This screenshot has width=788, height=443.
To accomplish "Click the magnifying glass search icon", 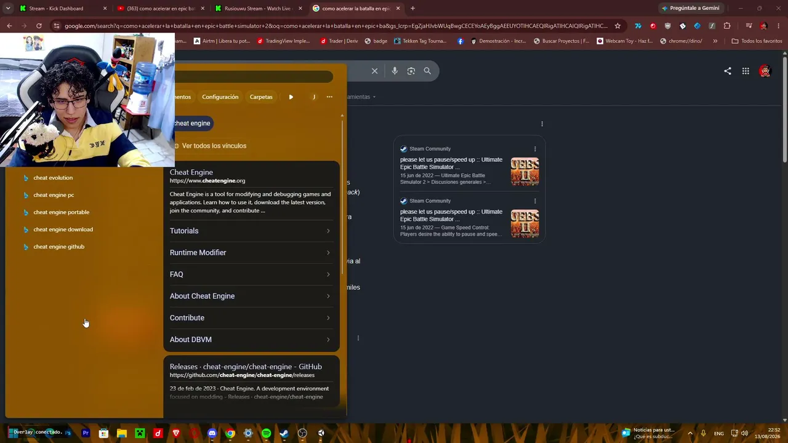I will (427, 71).
